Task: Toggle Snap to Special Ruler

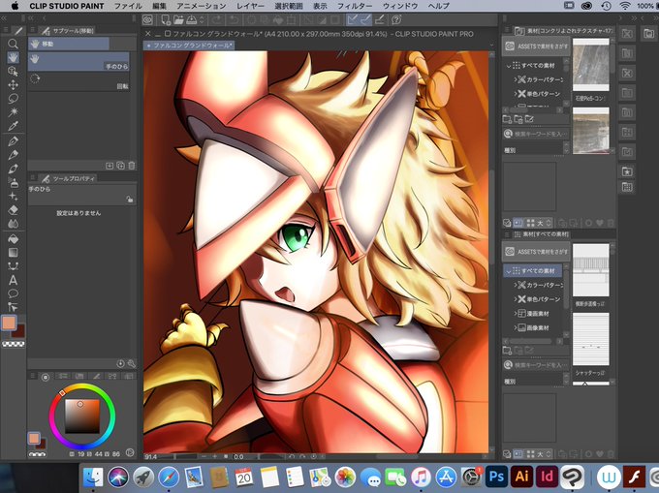Action: point(366,19)
